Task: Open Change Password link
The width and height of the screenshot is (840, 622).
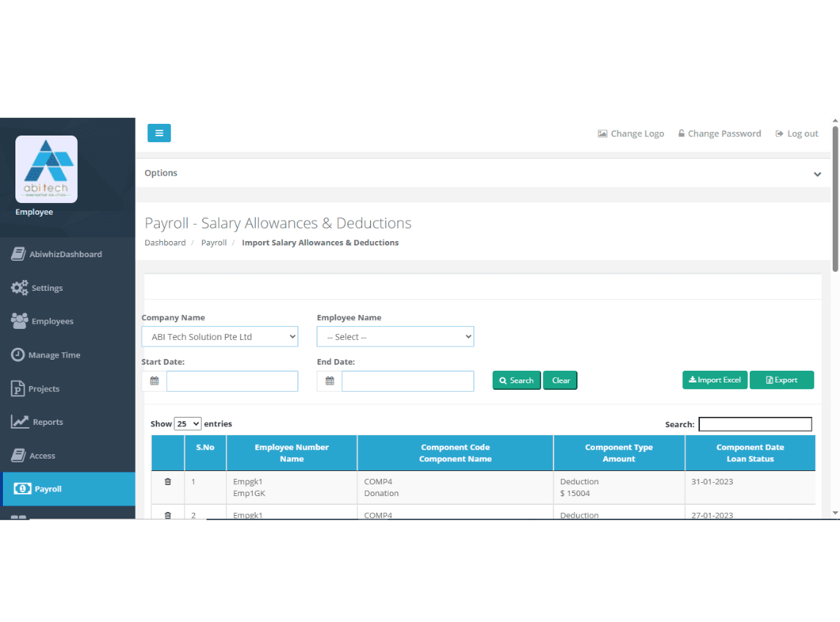Action: coord(719,133)
